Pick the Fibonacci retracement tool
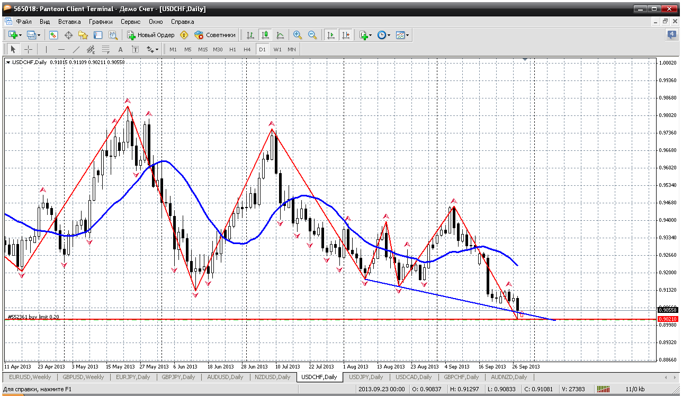The image size is (682, 396). 105,49
